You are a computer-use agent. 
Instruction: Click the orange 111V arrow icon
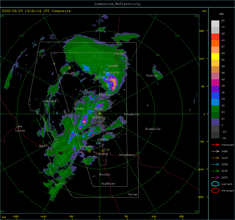(215, 158)
